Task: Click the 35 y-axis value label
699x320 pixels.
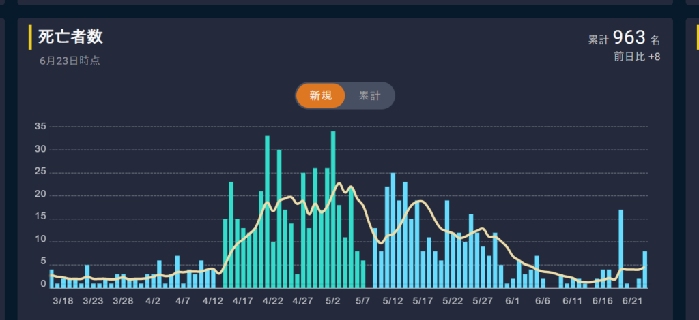Action: 40,127
